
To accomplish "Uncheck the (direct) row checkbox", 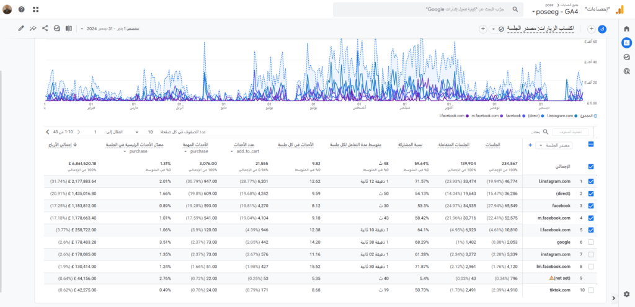I will point(591,194).
